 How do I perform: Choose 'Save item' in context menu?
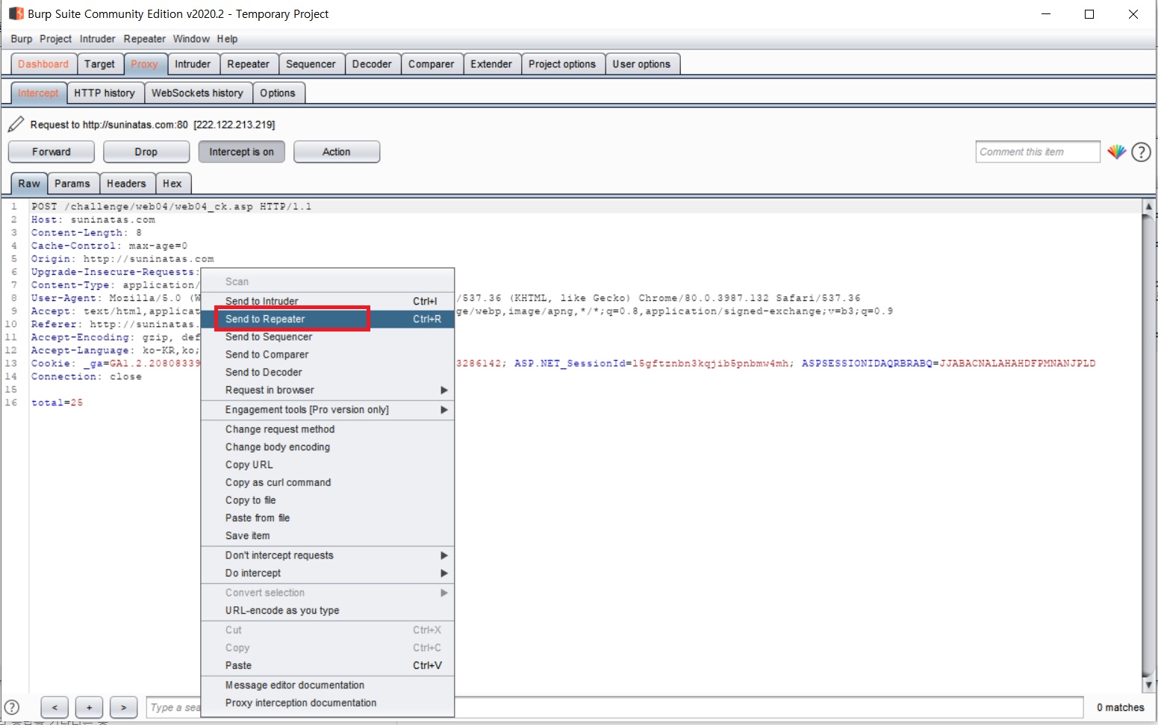pos(328,535)
